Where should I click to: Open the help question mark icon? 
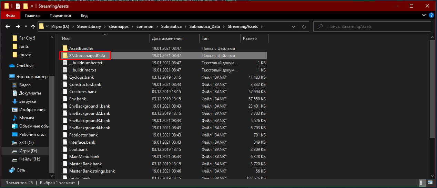(x=431, y=15)
